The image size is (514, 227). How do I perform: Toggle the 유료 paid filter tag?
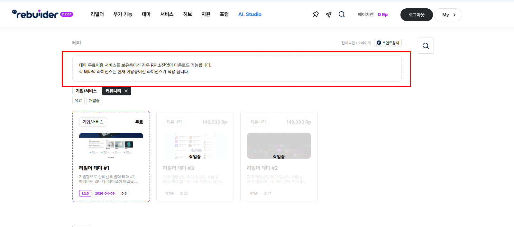tap(78, 100)
